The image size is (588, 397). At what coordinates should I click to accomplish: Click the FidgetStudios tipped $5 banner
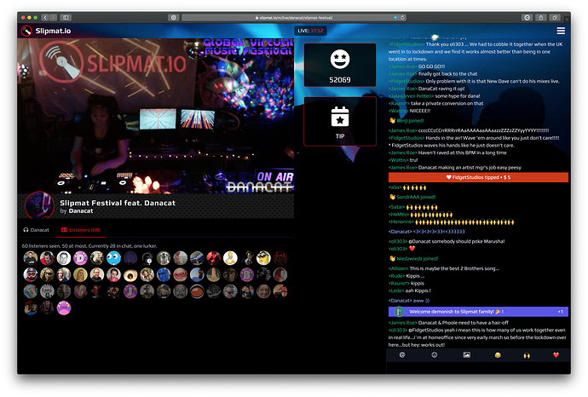click(478, 177)
